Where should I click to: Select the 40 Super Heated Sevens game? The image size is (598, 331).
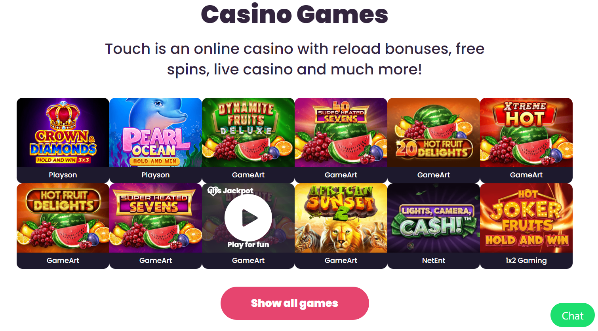tap(341, 132)
